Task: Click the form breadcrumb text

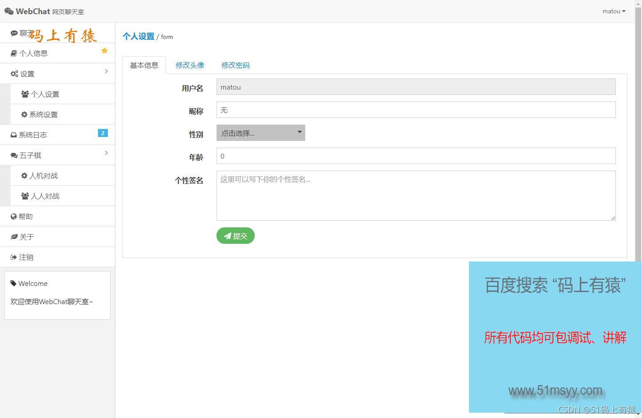Action: [167, 37]
